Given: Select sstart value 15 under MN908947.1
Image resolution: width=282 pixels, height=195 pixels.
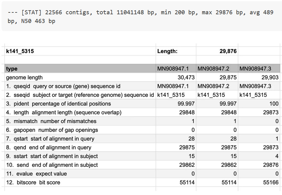Looking at the screenshot, I should coord(176,156).
